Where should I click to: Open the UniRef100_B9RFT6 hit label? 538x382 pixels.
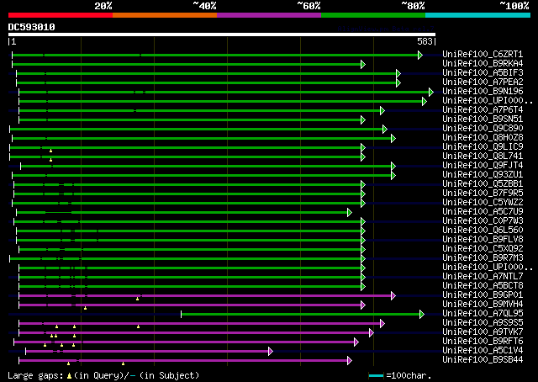(x=483, y=342)
